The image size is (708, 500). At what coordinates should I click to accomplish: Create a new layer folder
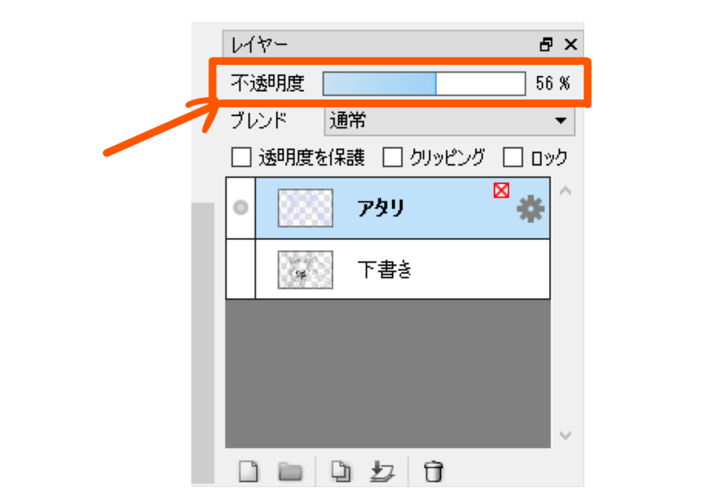pyautogui.click(x=290, y=472)
